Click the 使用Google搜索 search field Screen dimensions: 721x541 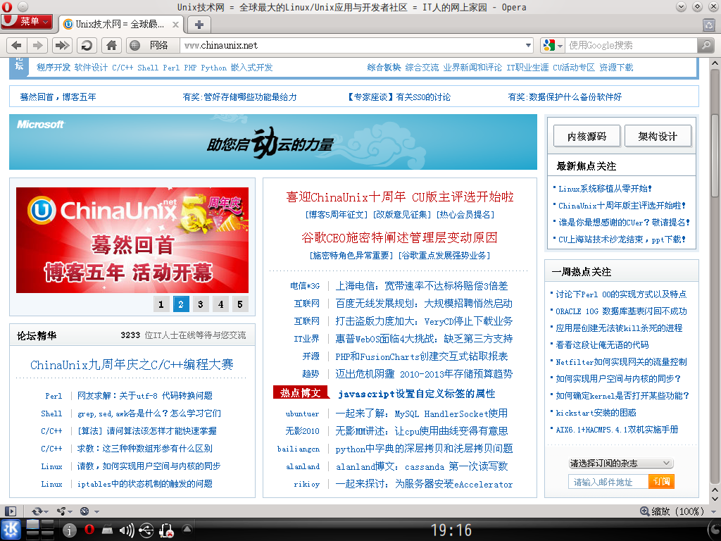click(x=631, y=45)
